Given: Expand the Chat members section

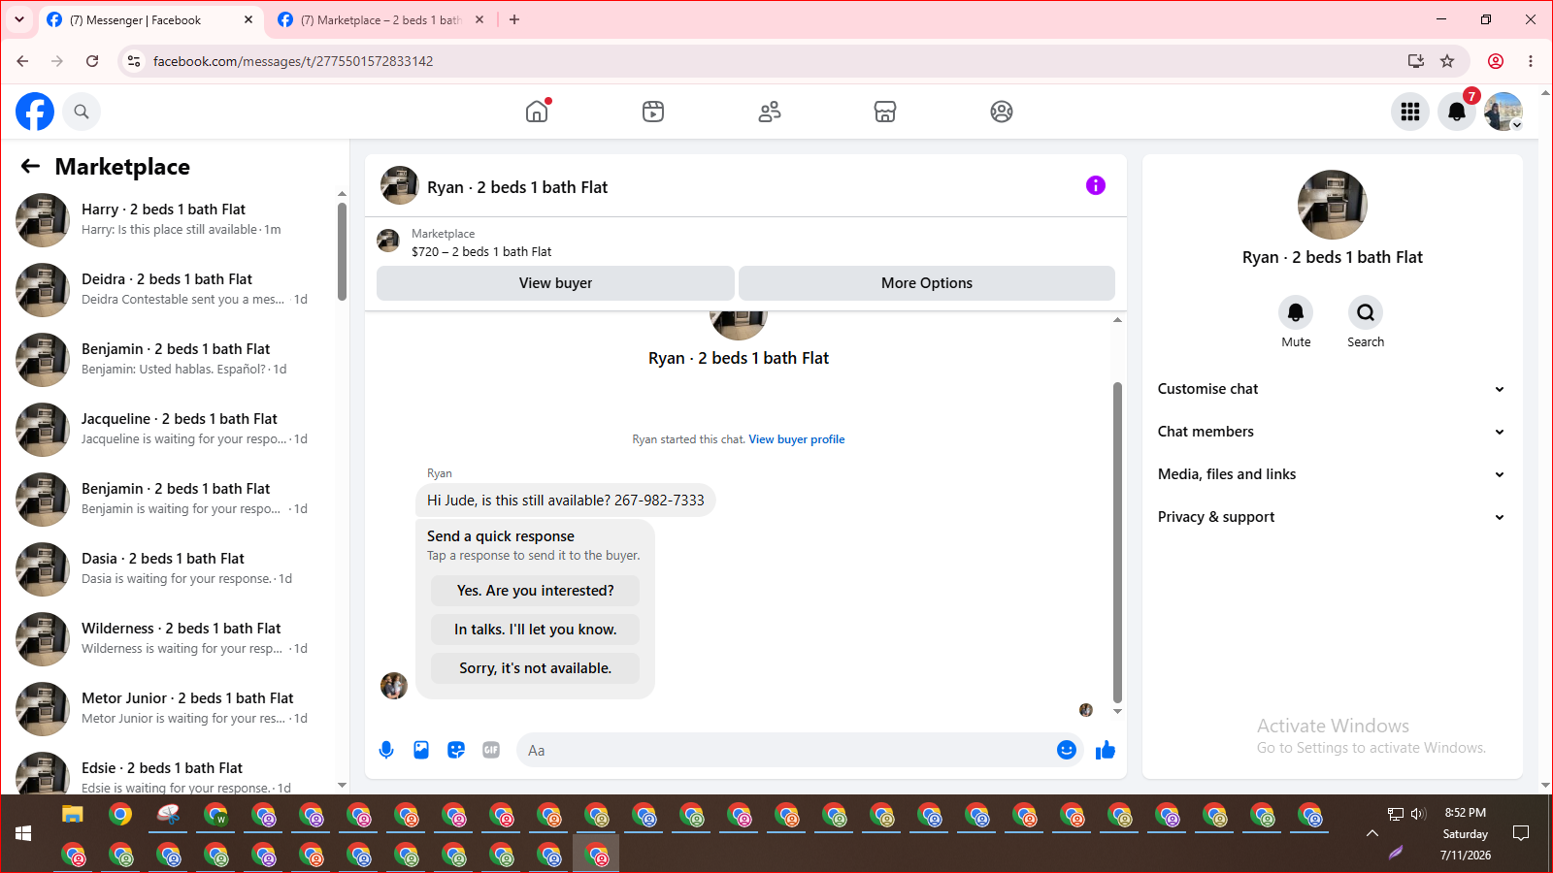Looking at the screenshot, I should pos(1332,432).
